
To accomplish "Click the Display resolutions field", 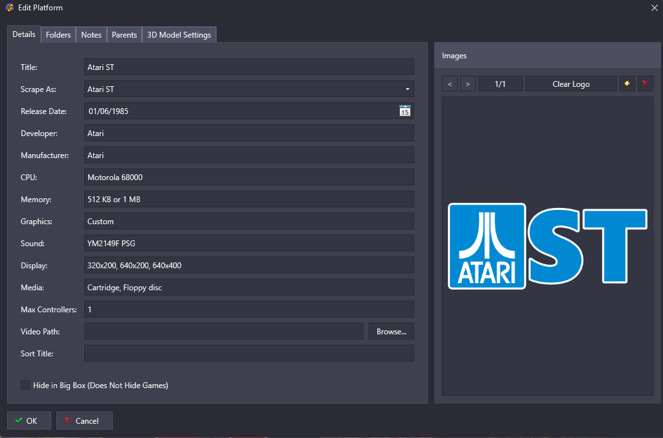I will pos(249,265).
